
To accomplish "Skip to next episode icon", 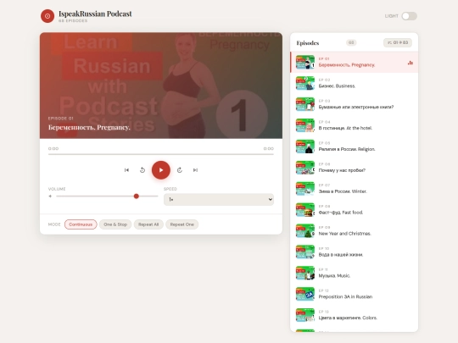I will pyautogui.click(x=195, y=170).
